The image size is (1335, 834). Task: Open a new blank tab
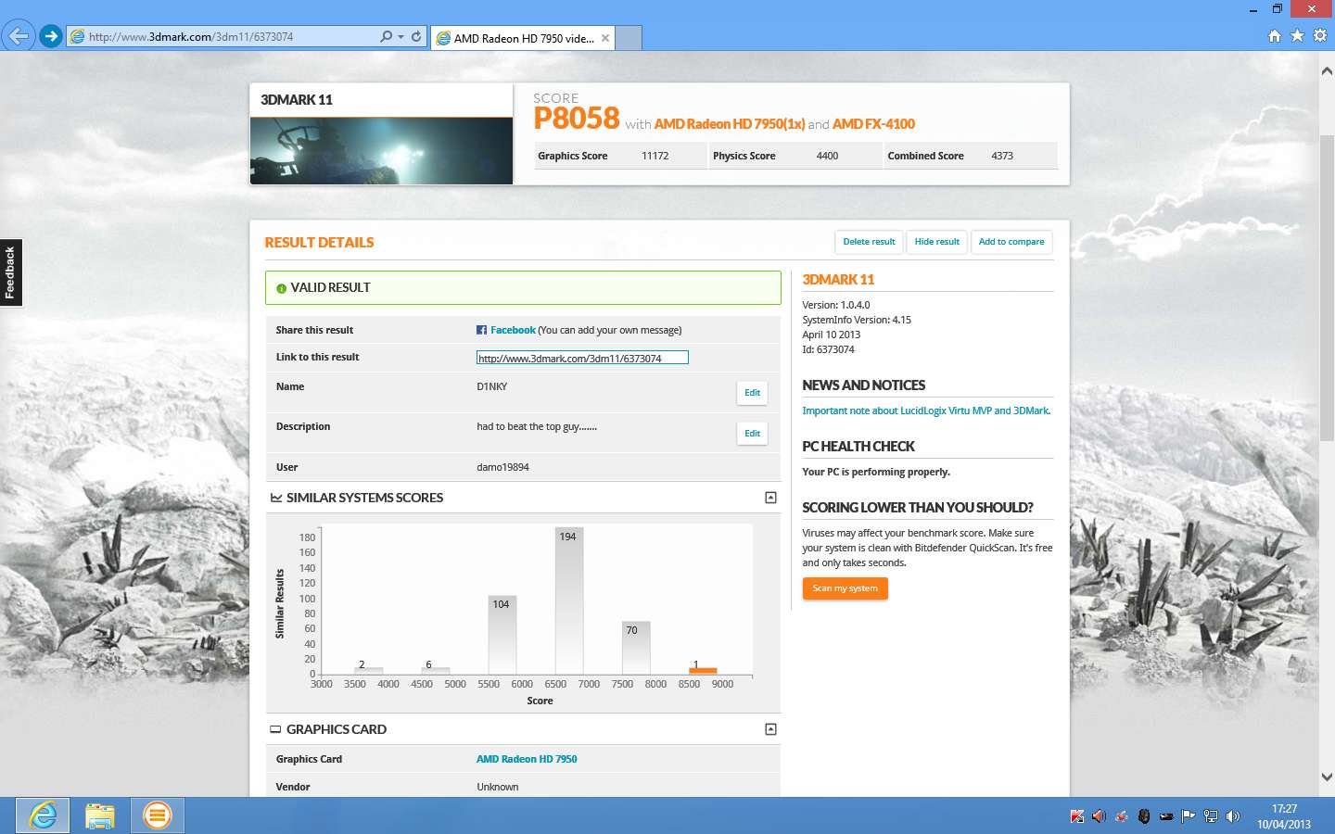coord(629,38)
